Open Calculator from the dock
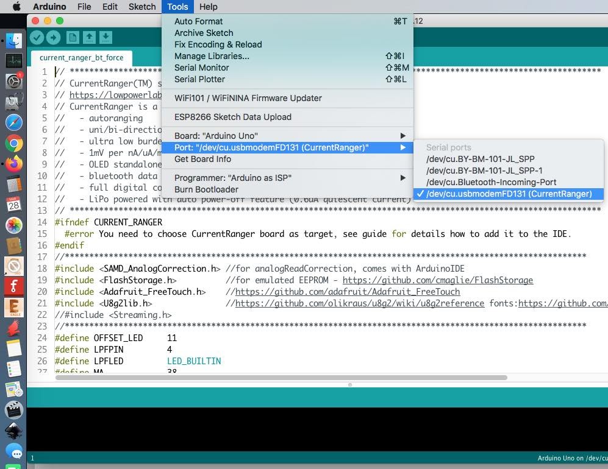This screenshot has height=469, width=608. pyautogui.click(x=14, y=185)
